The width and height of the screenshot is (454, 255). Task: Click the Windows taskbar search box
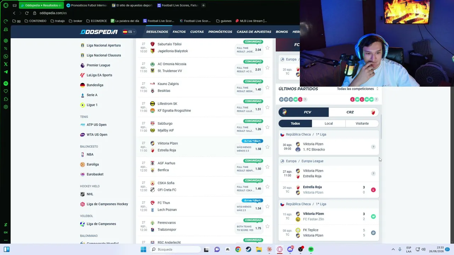175,249
